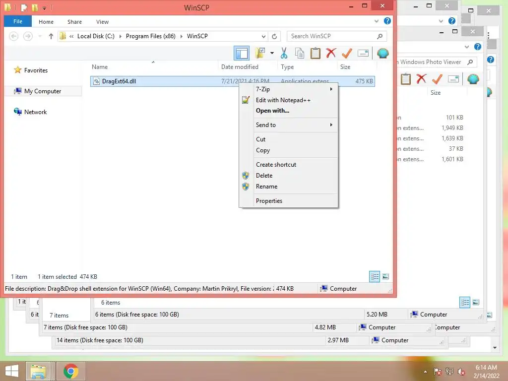Click the New folder quick access icon in title bar
The width and height of the screenshot is (508, 381).
pos(34,7)
